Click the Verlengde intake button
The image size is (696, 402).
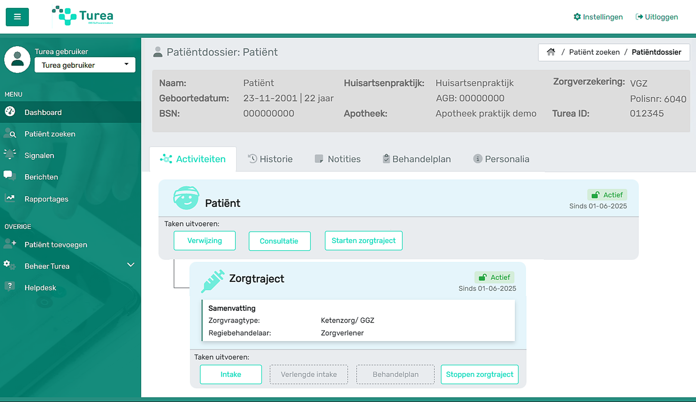pos(309,374)
